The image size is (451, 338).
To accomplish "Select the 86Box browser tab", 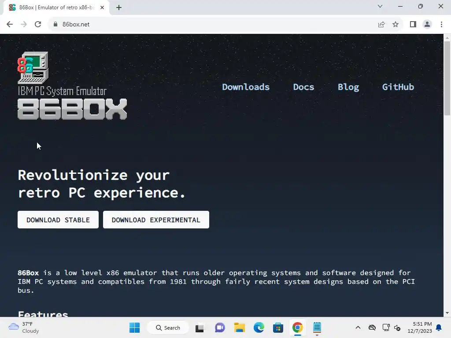I will tap(56, 7).
